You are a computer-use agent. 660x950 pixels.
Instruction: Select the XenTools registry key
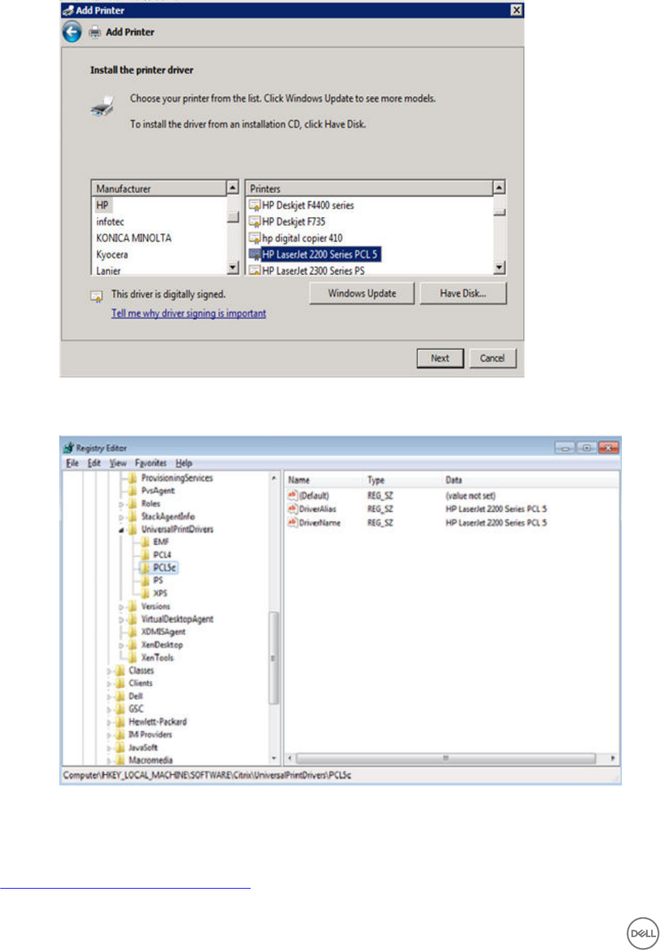tap(157, 658)
